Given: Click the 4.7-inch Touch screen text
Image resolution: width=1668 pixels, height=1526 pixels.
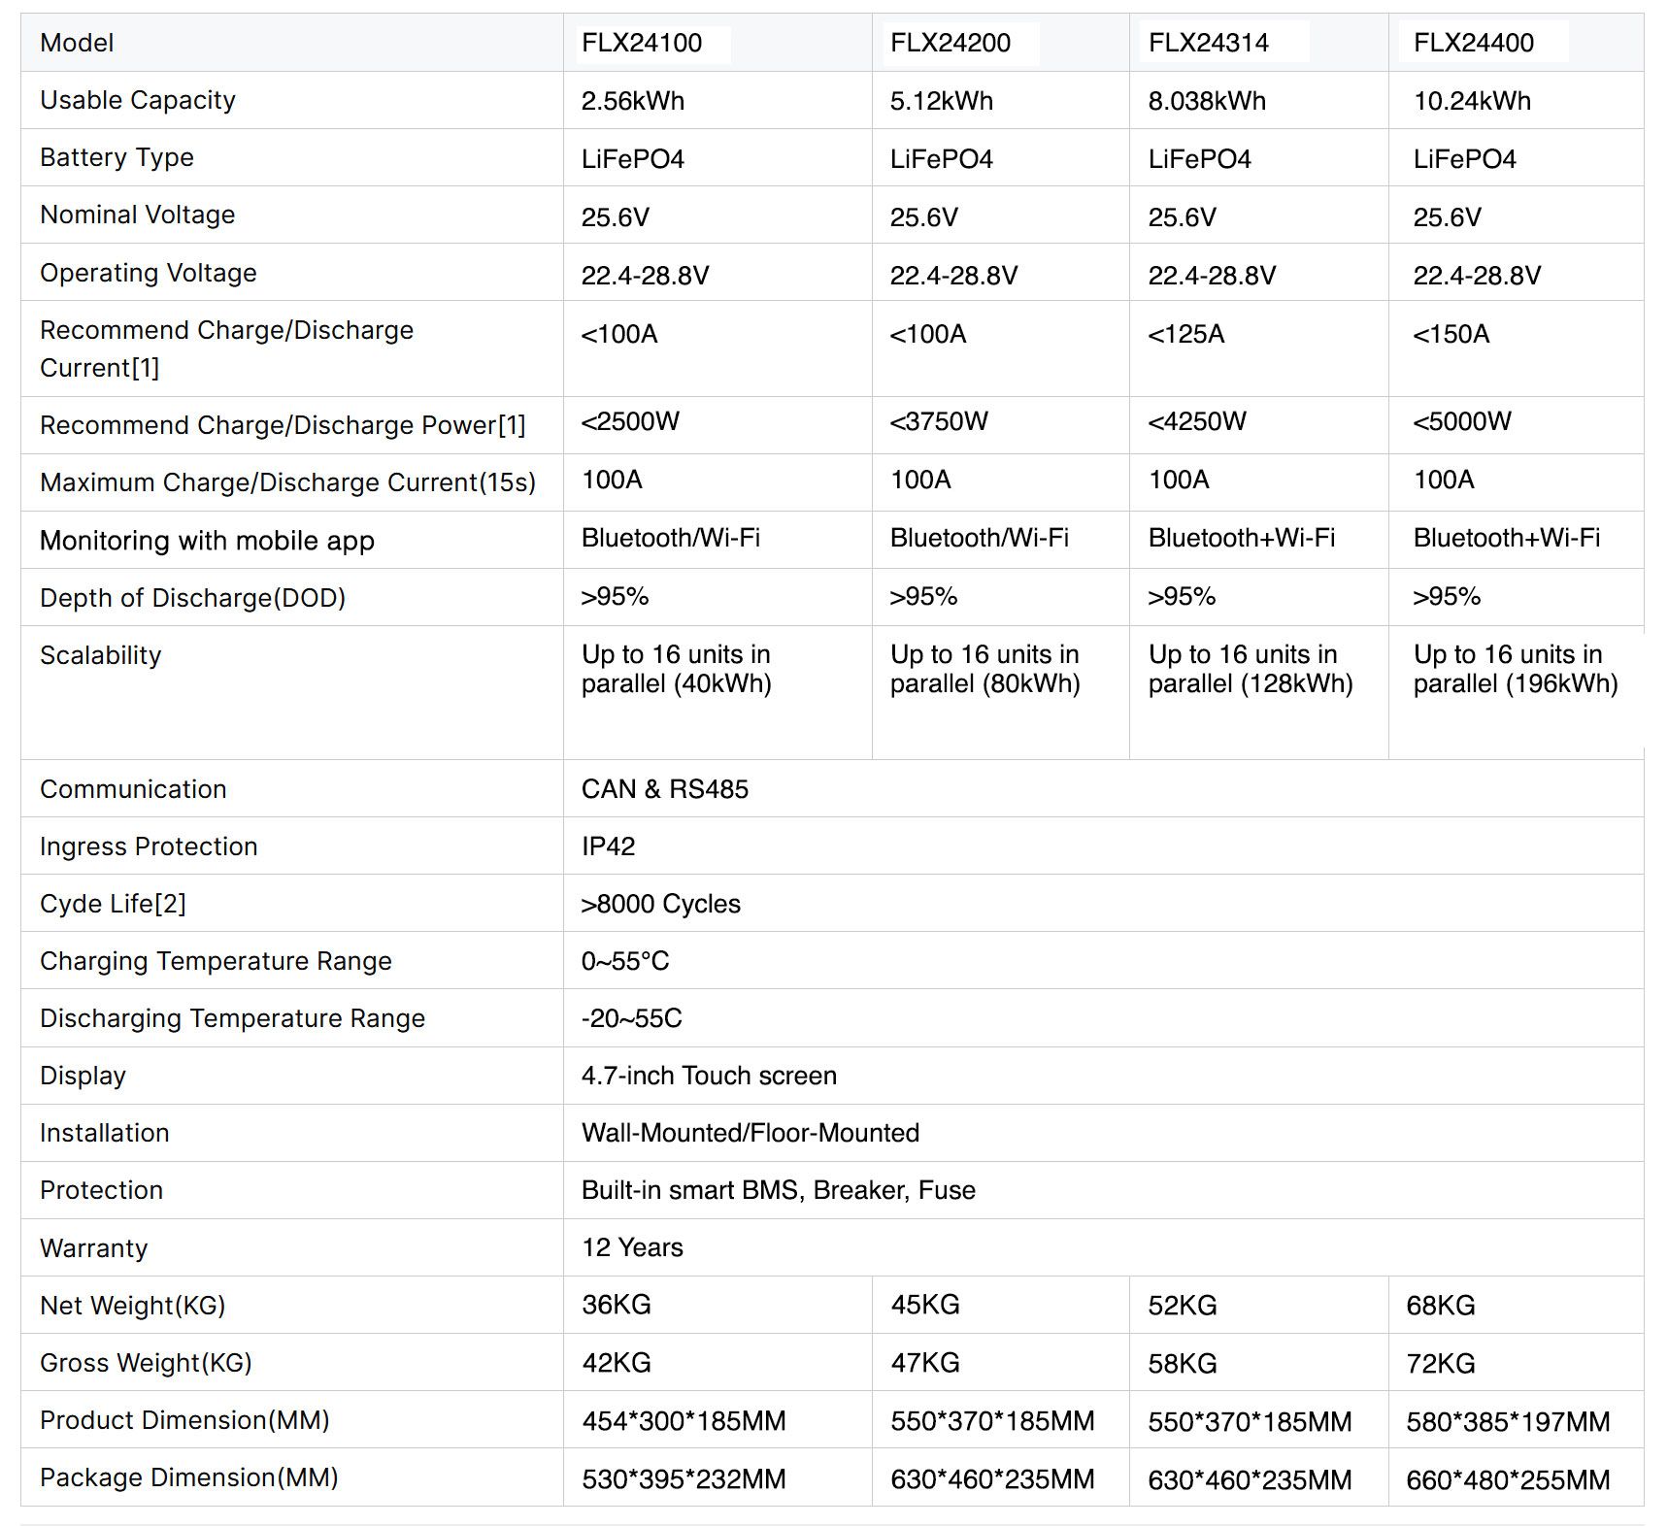Looking at the screenshot, I should pos(709,1076).
